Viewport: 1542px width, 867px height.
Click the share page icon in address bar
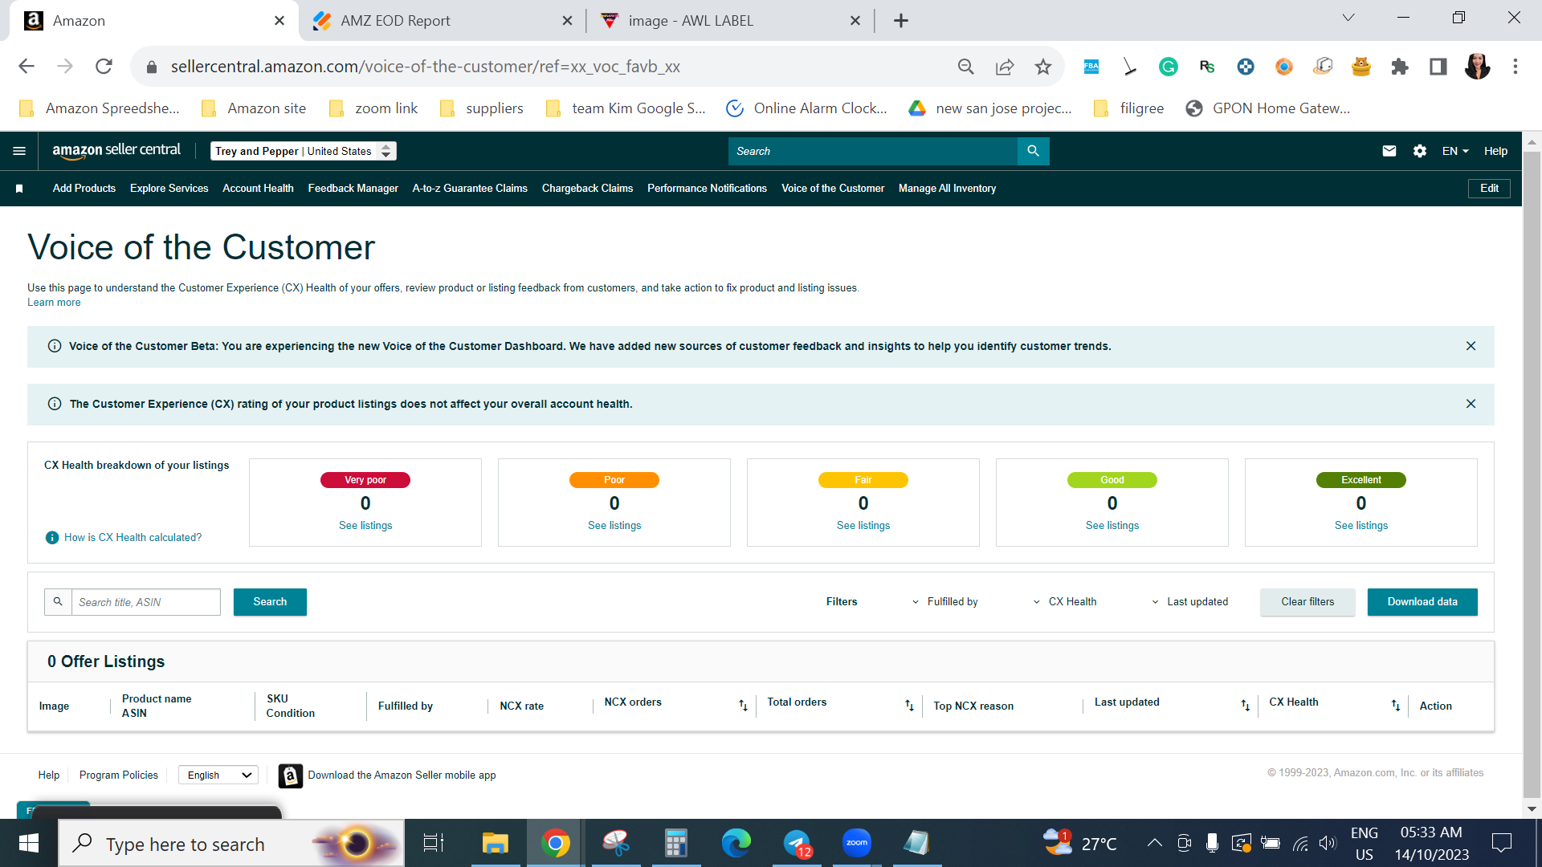[1004, 67]
